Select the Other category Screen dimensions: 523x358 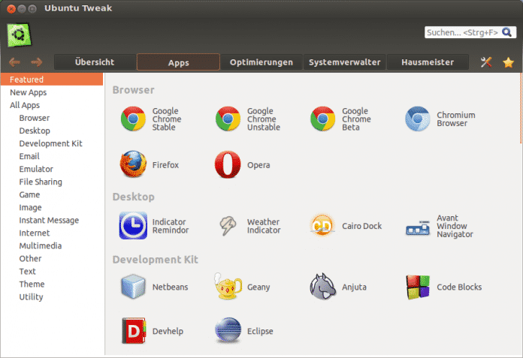tap(52, 258)
